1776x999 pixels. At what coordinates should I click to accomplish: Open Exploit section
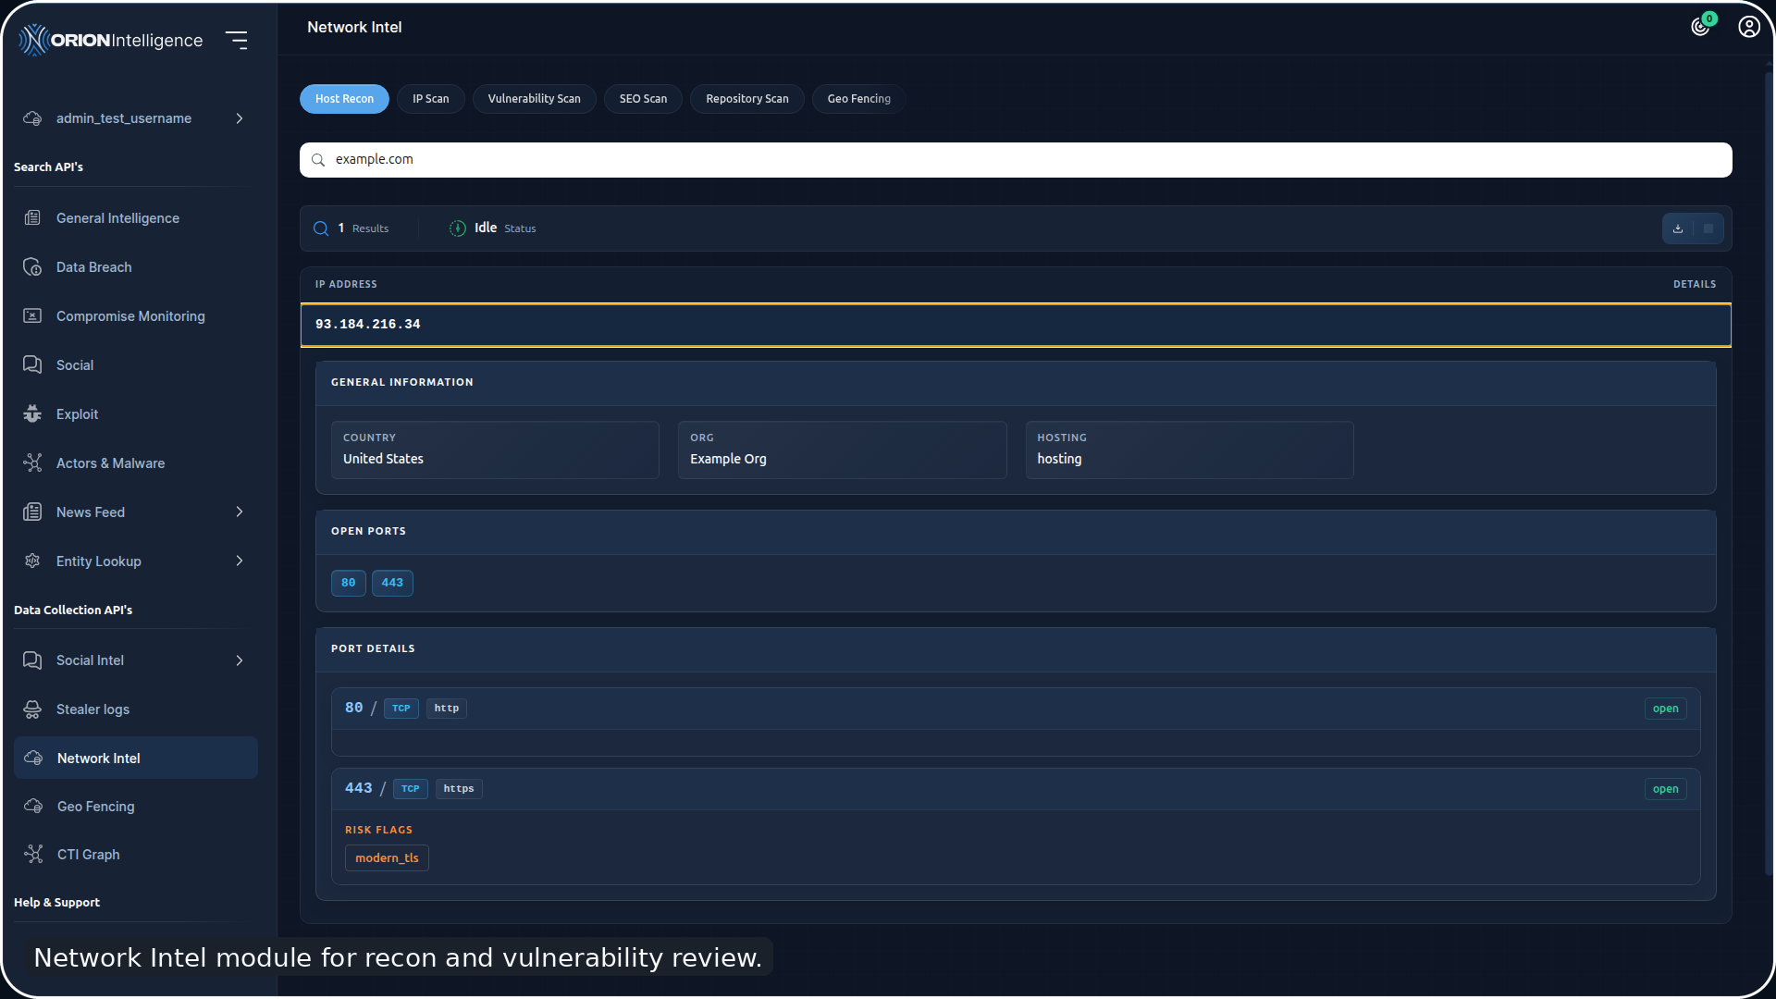click(x=77, y=414)
